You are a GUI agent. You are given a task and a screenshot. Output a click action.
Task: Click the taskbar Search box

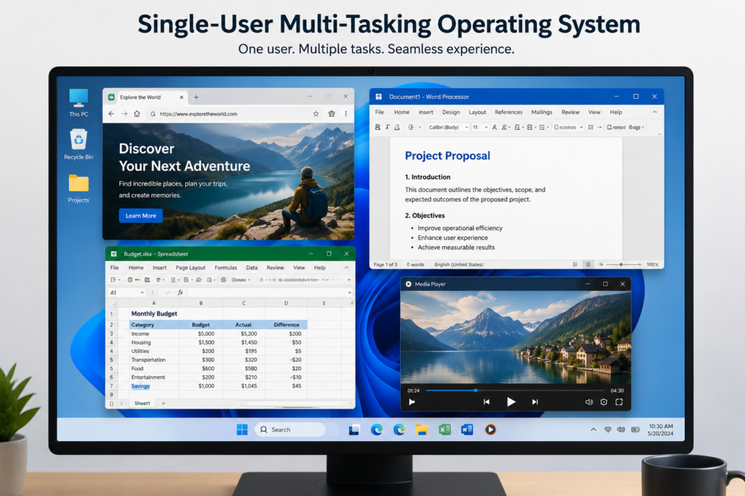290,430
